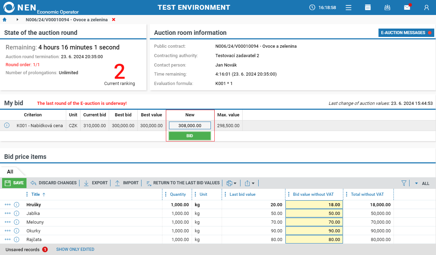Viewport: 436px width, 255px height.
Task: Open the user profile icon
Action: click(426, 7)
